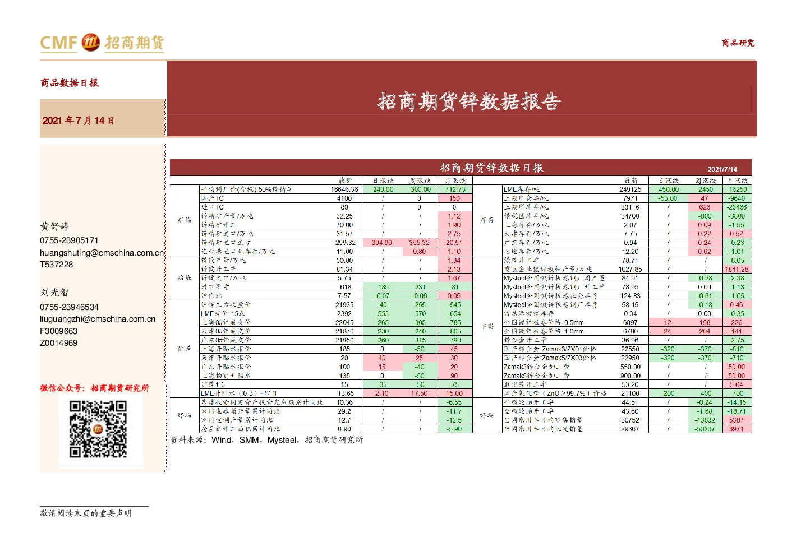
Task: Click the 资料来源 source line
Action: 266,440
